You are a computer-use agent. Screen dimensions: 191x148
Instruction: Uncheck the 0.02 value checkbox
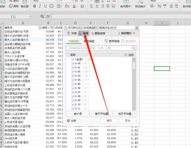(x=73, y=72)
